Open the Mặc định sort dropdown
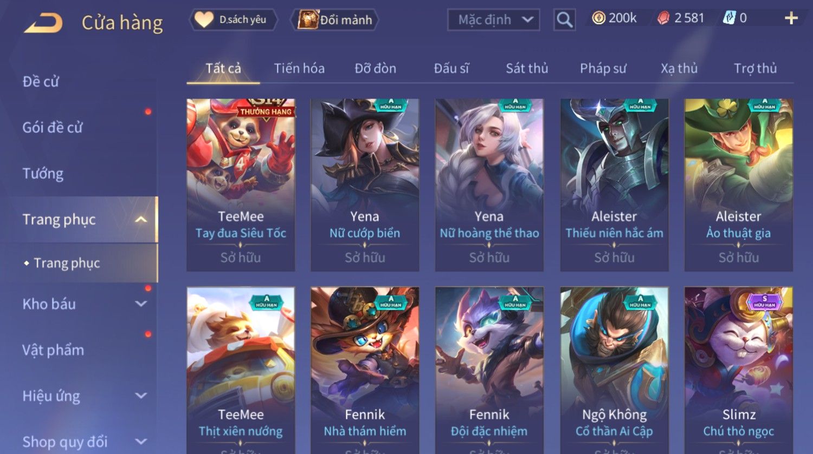 (x=494, y=20)
